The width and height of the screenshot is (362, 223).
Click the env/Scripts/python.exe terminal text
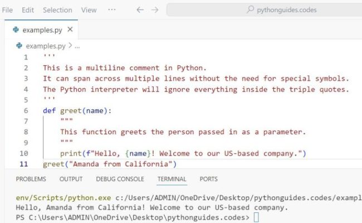tap(63, 198)
